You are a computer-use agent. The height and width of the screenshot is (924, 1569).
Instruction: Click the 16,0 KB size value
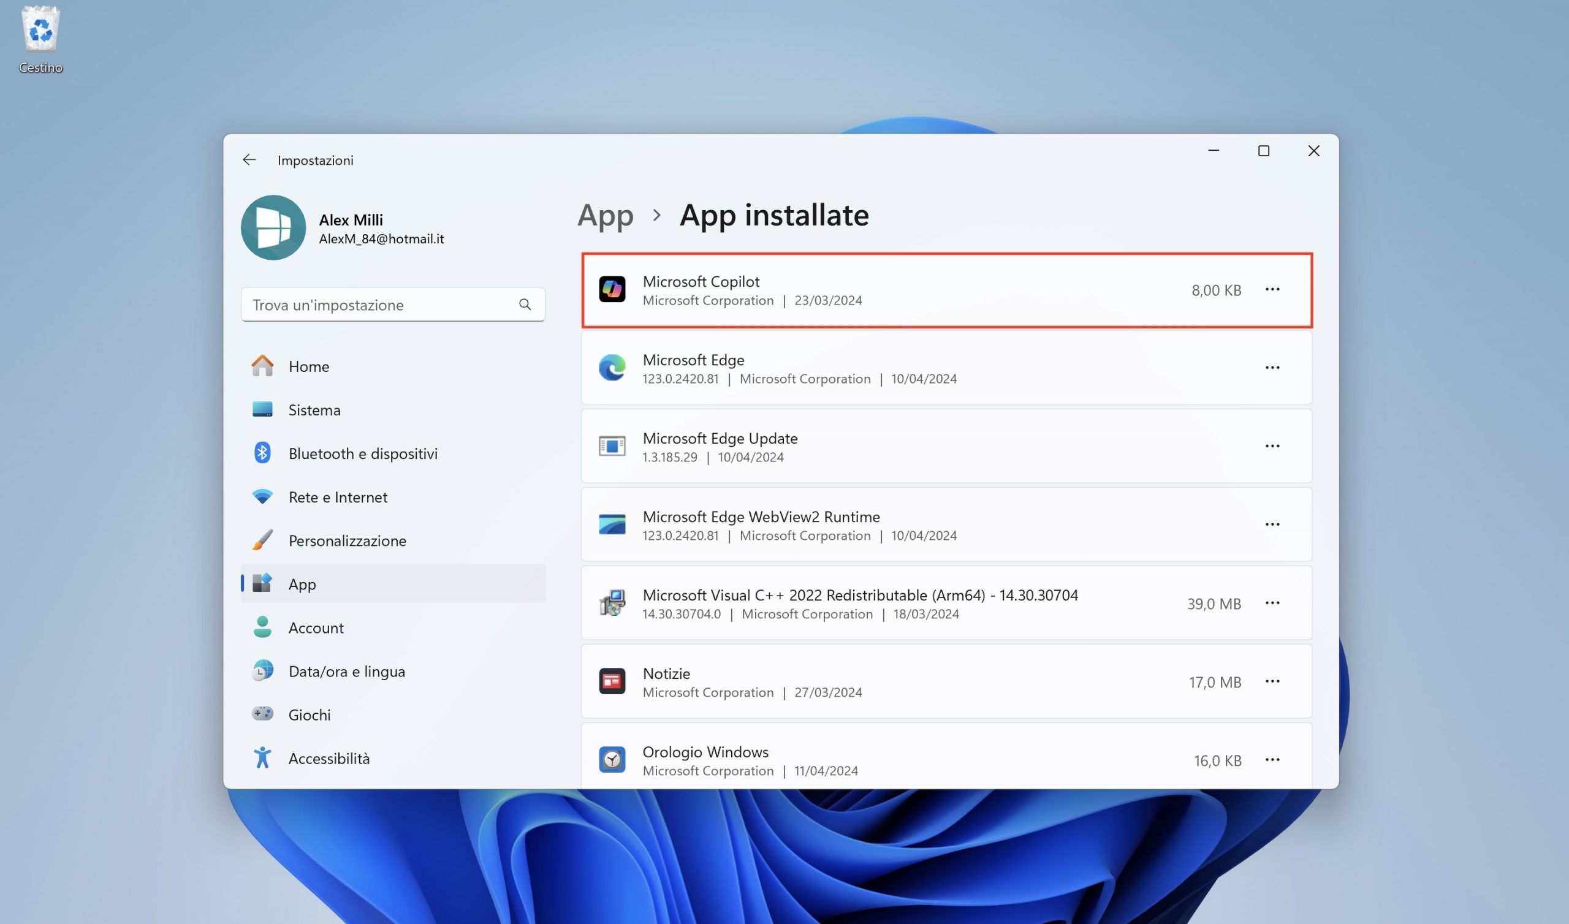(1217, 761)
